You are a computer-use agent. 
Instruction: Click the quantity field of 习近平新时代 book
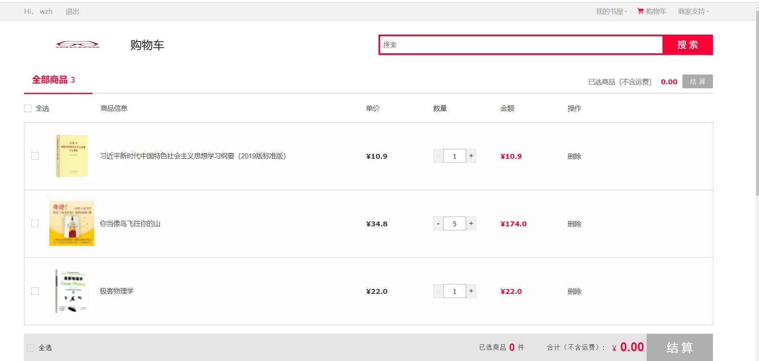click(455, 156)
